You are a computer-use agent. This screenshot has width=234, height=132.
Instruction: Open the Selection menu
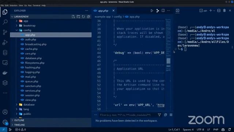pos(14,5)
